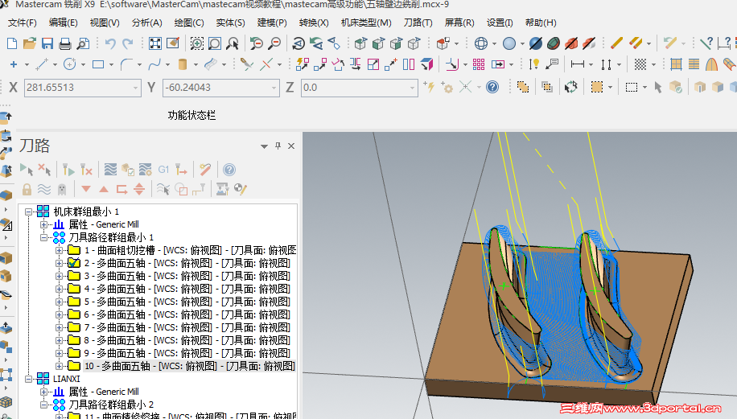Viewport: 737px width, 419px height.
Task: Open the Toolpaths manager help icon
Action: pos(229,170)
